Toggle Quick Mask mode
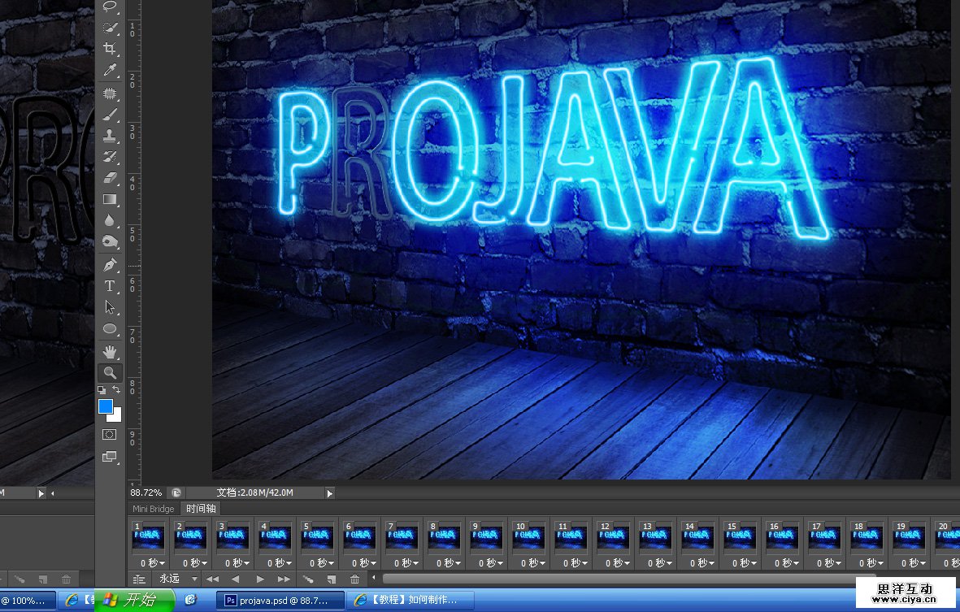 click(110, 435)
